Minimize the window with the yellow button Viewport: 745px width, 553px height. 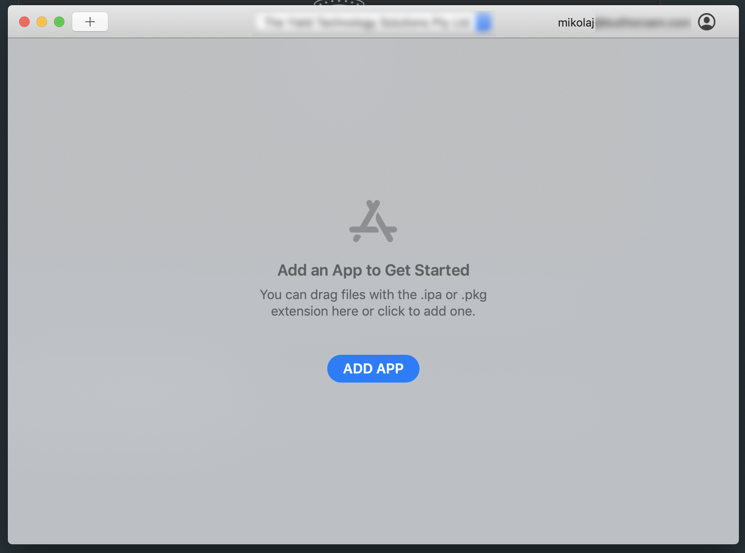pos(42,22)
